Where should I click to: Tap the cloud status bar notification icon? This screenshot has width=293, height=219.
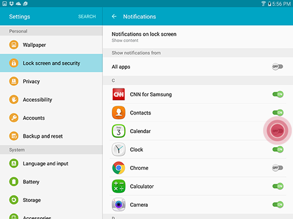pos(18,4)
